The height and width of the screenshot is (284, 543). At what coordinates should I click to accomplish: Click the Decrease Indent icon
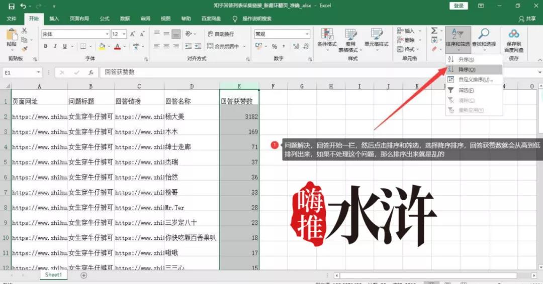click(189, 46)
